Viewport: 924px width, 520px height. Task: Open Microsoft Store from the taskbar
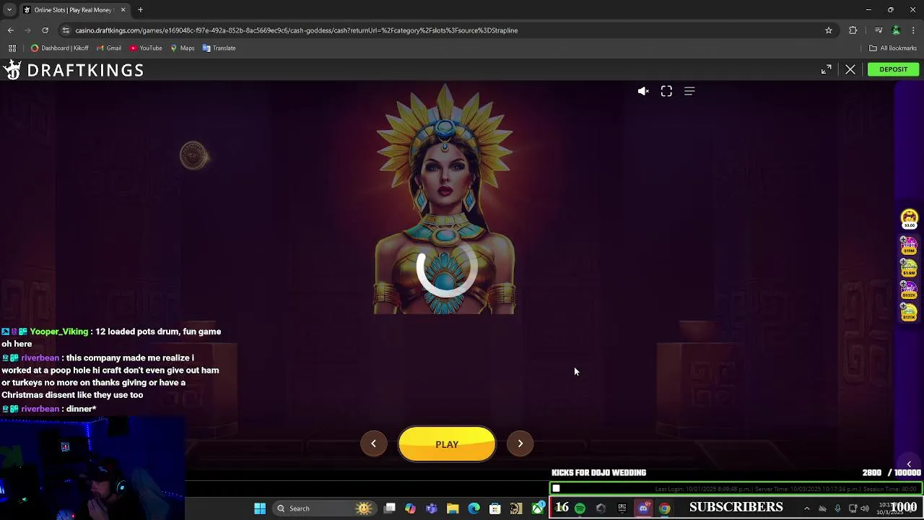(495, 508)
